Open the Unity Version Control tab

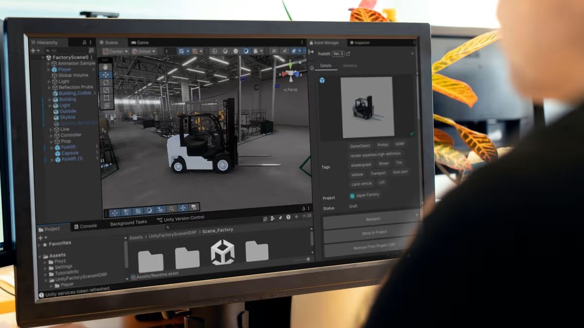click(180, 219)
